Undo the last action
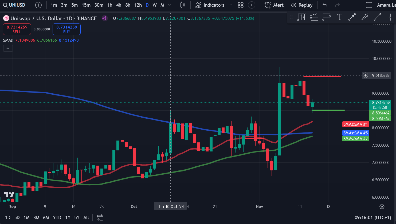396x224 pixels. pyautogui.click(x=325, y=5)
